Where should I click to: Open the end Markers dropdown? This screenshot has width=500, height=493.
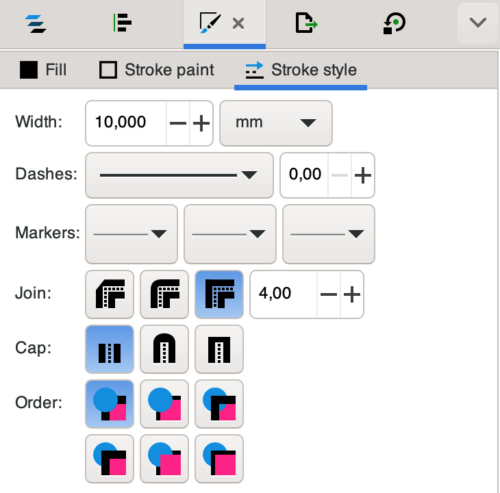coord(328,233)
